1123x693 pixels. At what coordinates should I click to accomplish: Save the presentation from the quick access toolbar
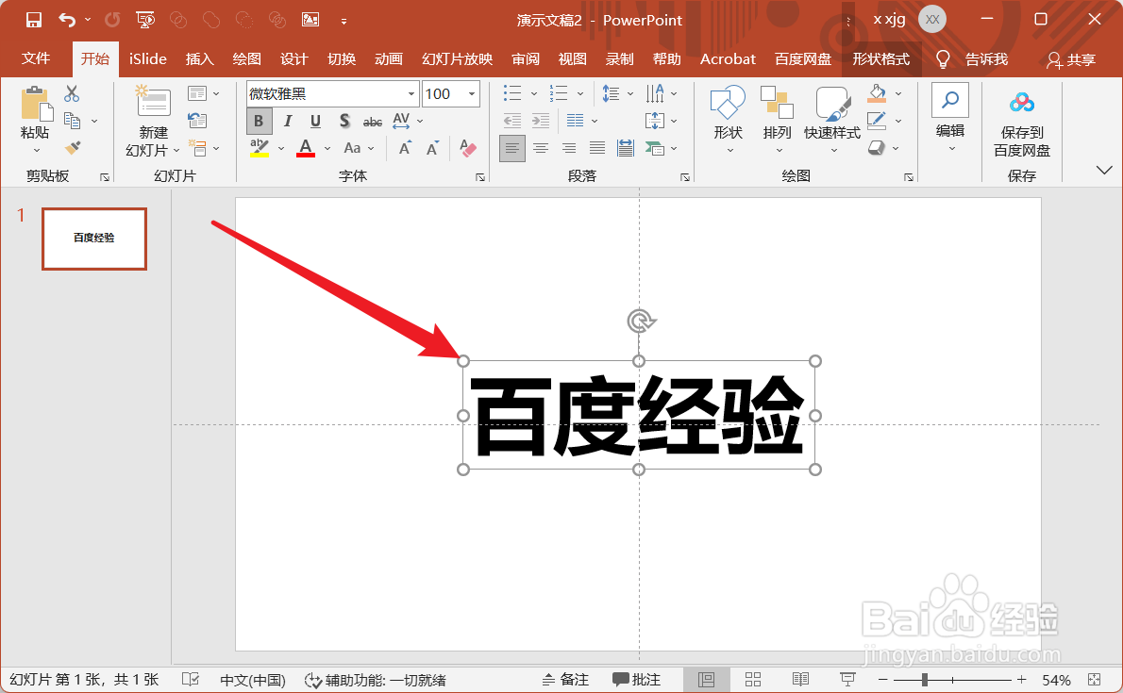[34, 20]
